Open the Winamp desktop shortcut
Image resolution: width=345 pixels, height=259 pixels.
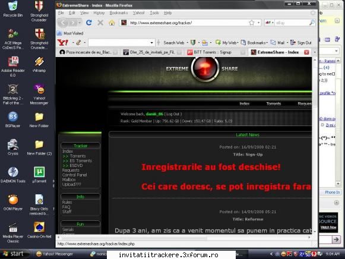point(39,65)
